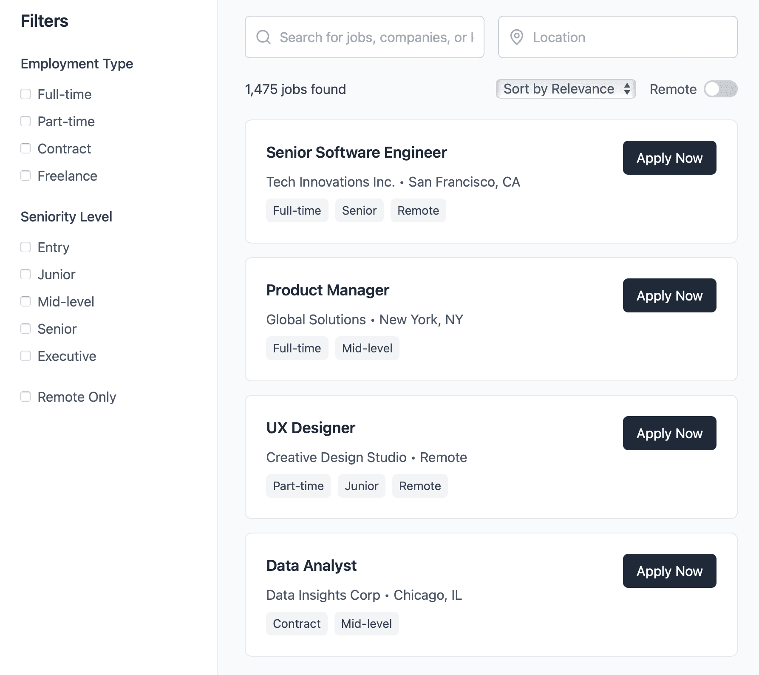The image size is (759, 675).
Task: Check the Executive seniority checkbox
Action: coord(26,356)
